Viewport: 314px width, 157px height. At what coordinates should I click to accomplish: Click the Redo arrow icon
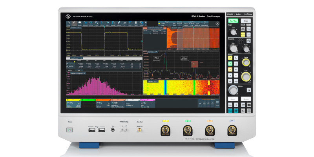pos(75,23)
